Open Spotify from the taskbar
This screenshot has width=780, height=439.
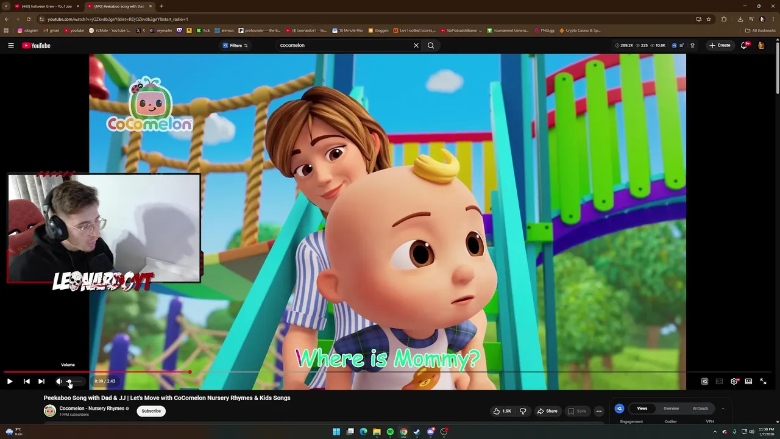[390, 432]
